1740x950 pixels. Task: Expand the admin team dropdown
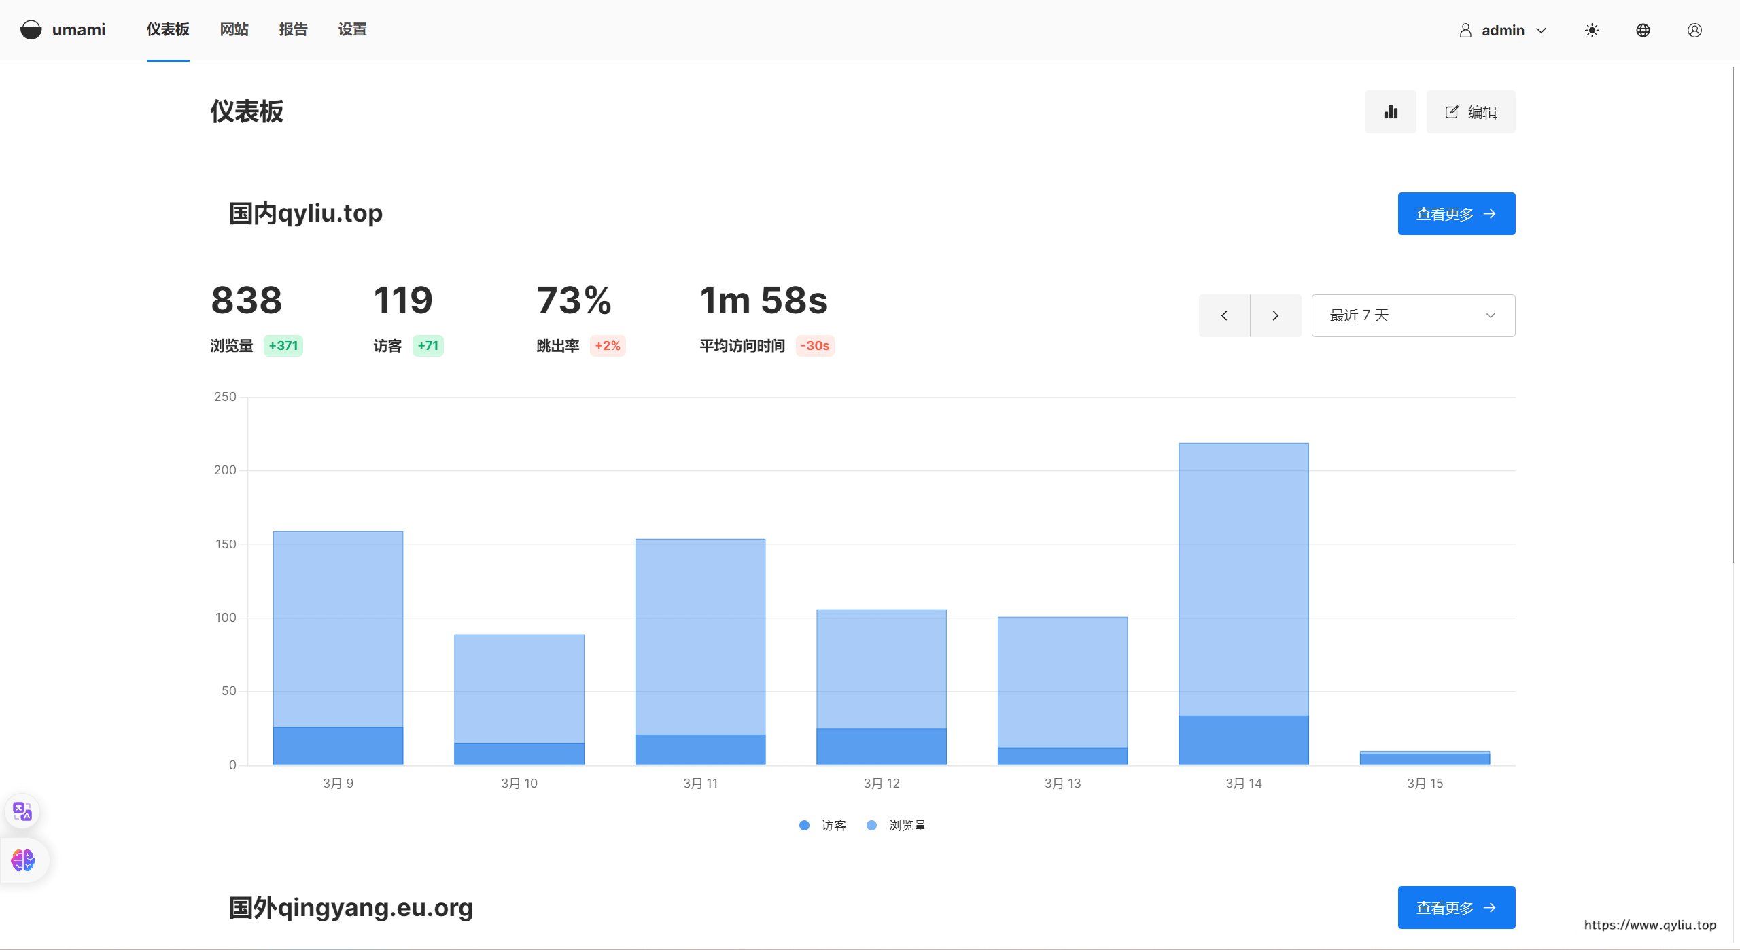[1503, 30]
